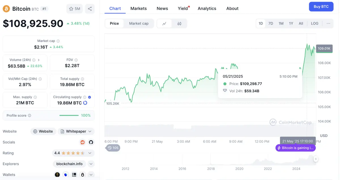
Task: Open the blue shield wallet icon
Action: (x=66, y=175)
